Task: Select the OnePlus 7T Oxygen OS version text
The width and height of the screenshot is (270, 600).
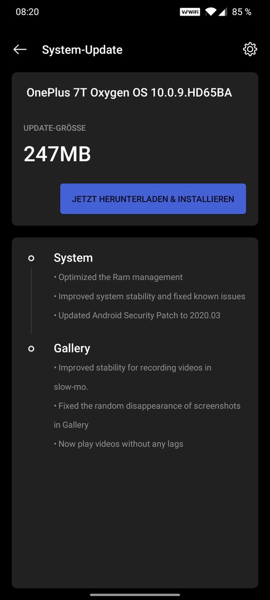Action: point(129,93)
